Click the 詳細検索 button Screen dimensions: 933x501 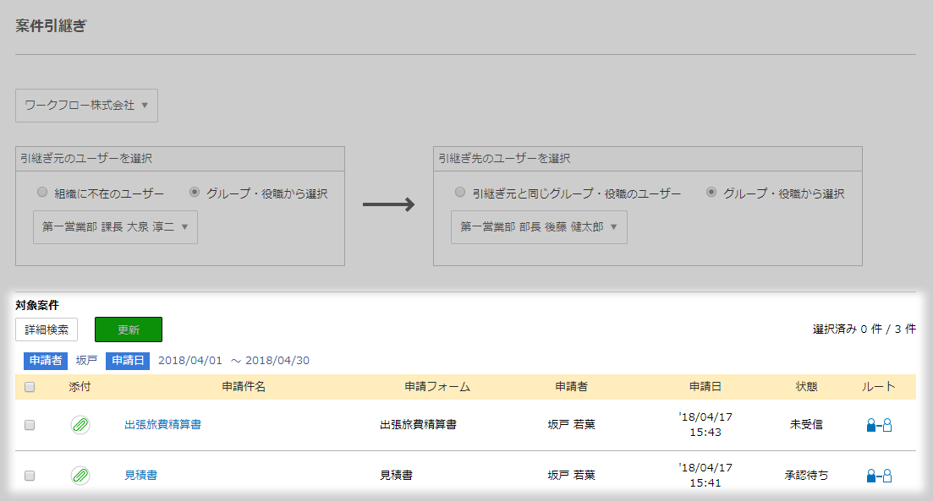pyautogui.click(x=47, y=329)
